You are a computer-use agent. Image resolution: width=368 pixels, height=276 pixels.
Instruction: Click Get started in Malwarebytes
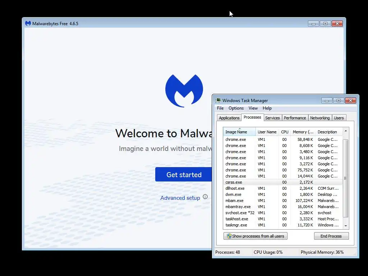coord(184,174)
